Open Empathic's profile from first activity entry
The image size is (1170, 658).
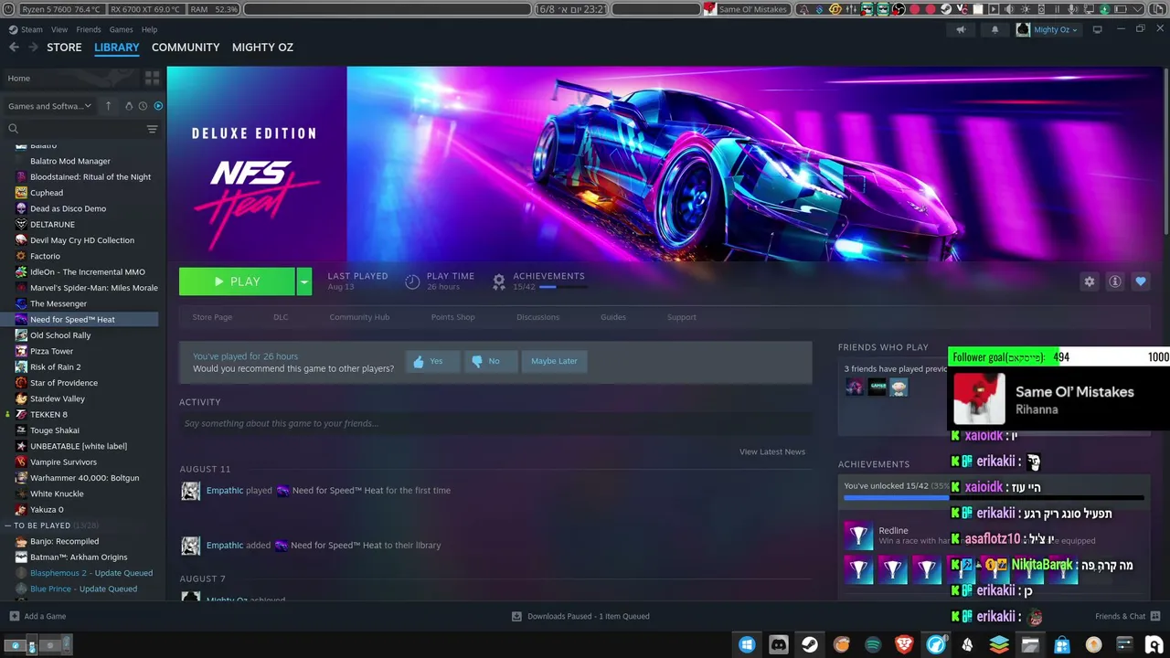point(225,491)
